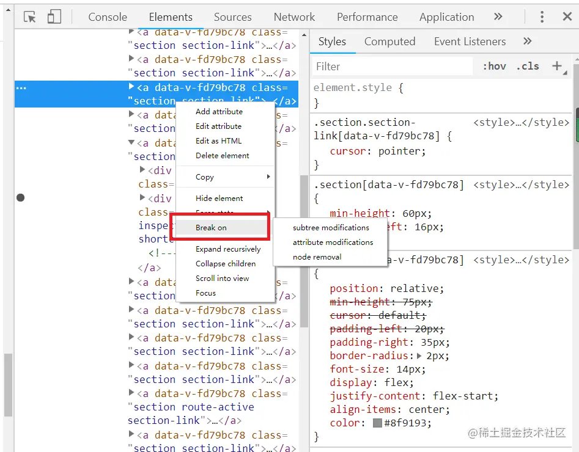The height and width of the screenshot is (452, 579).
Task: Open the Copy submenu
Action: click(225, 177)
